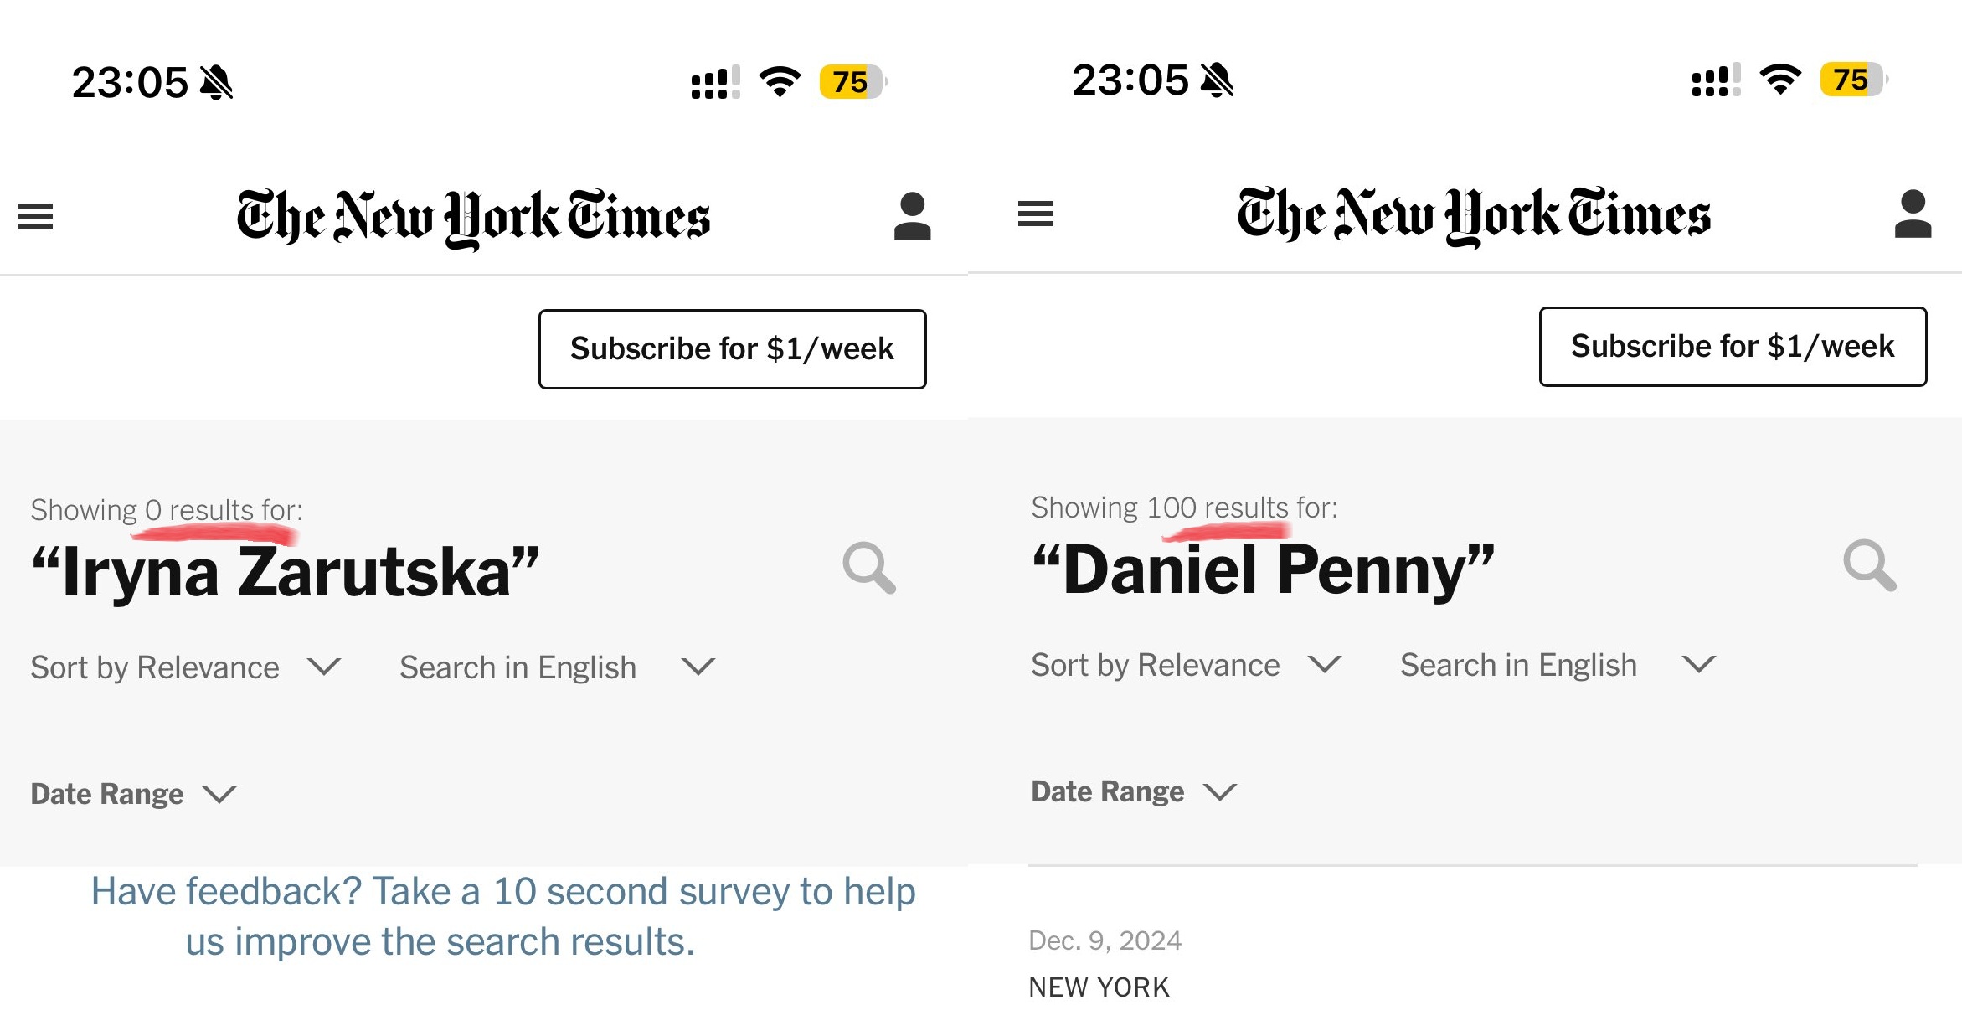
Task: Expand Date Range filter under Iryna Zarutska
Action: (134, 794)
